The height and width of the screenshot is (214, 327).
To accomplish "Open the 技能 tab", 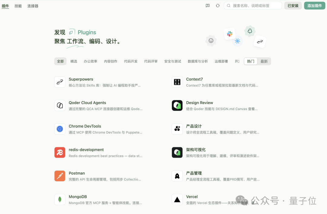I will (18, 6).
